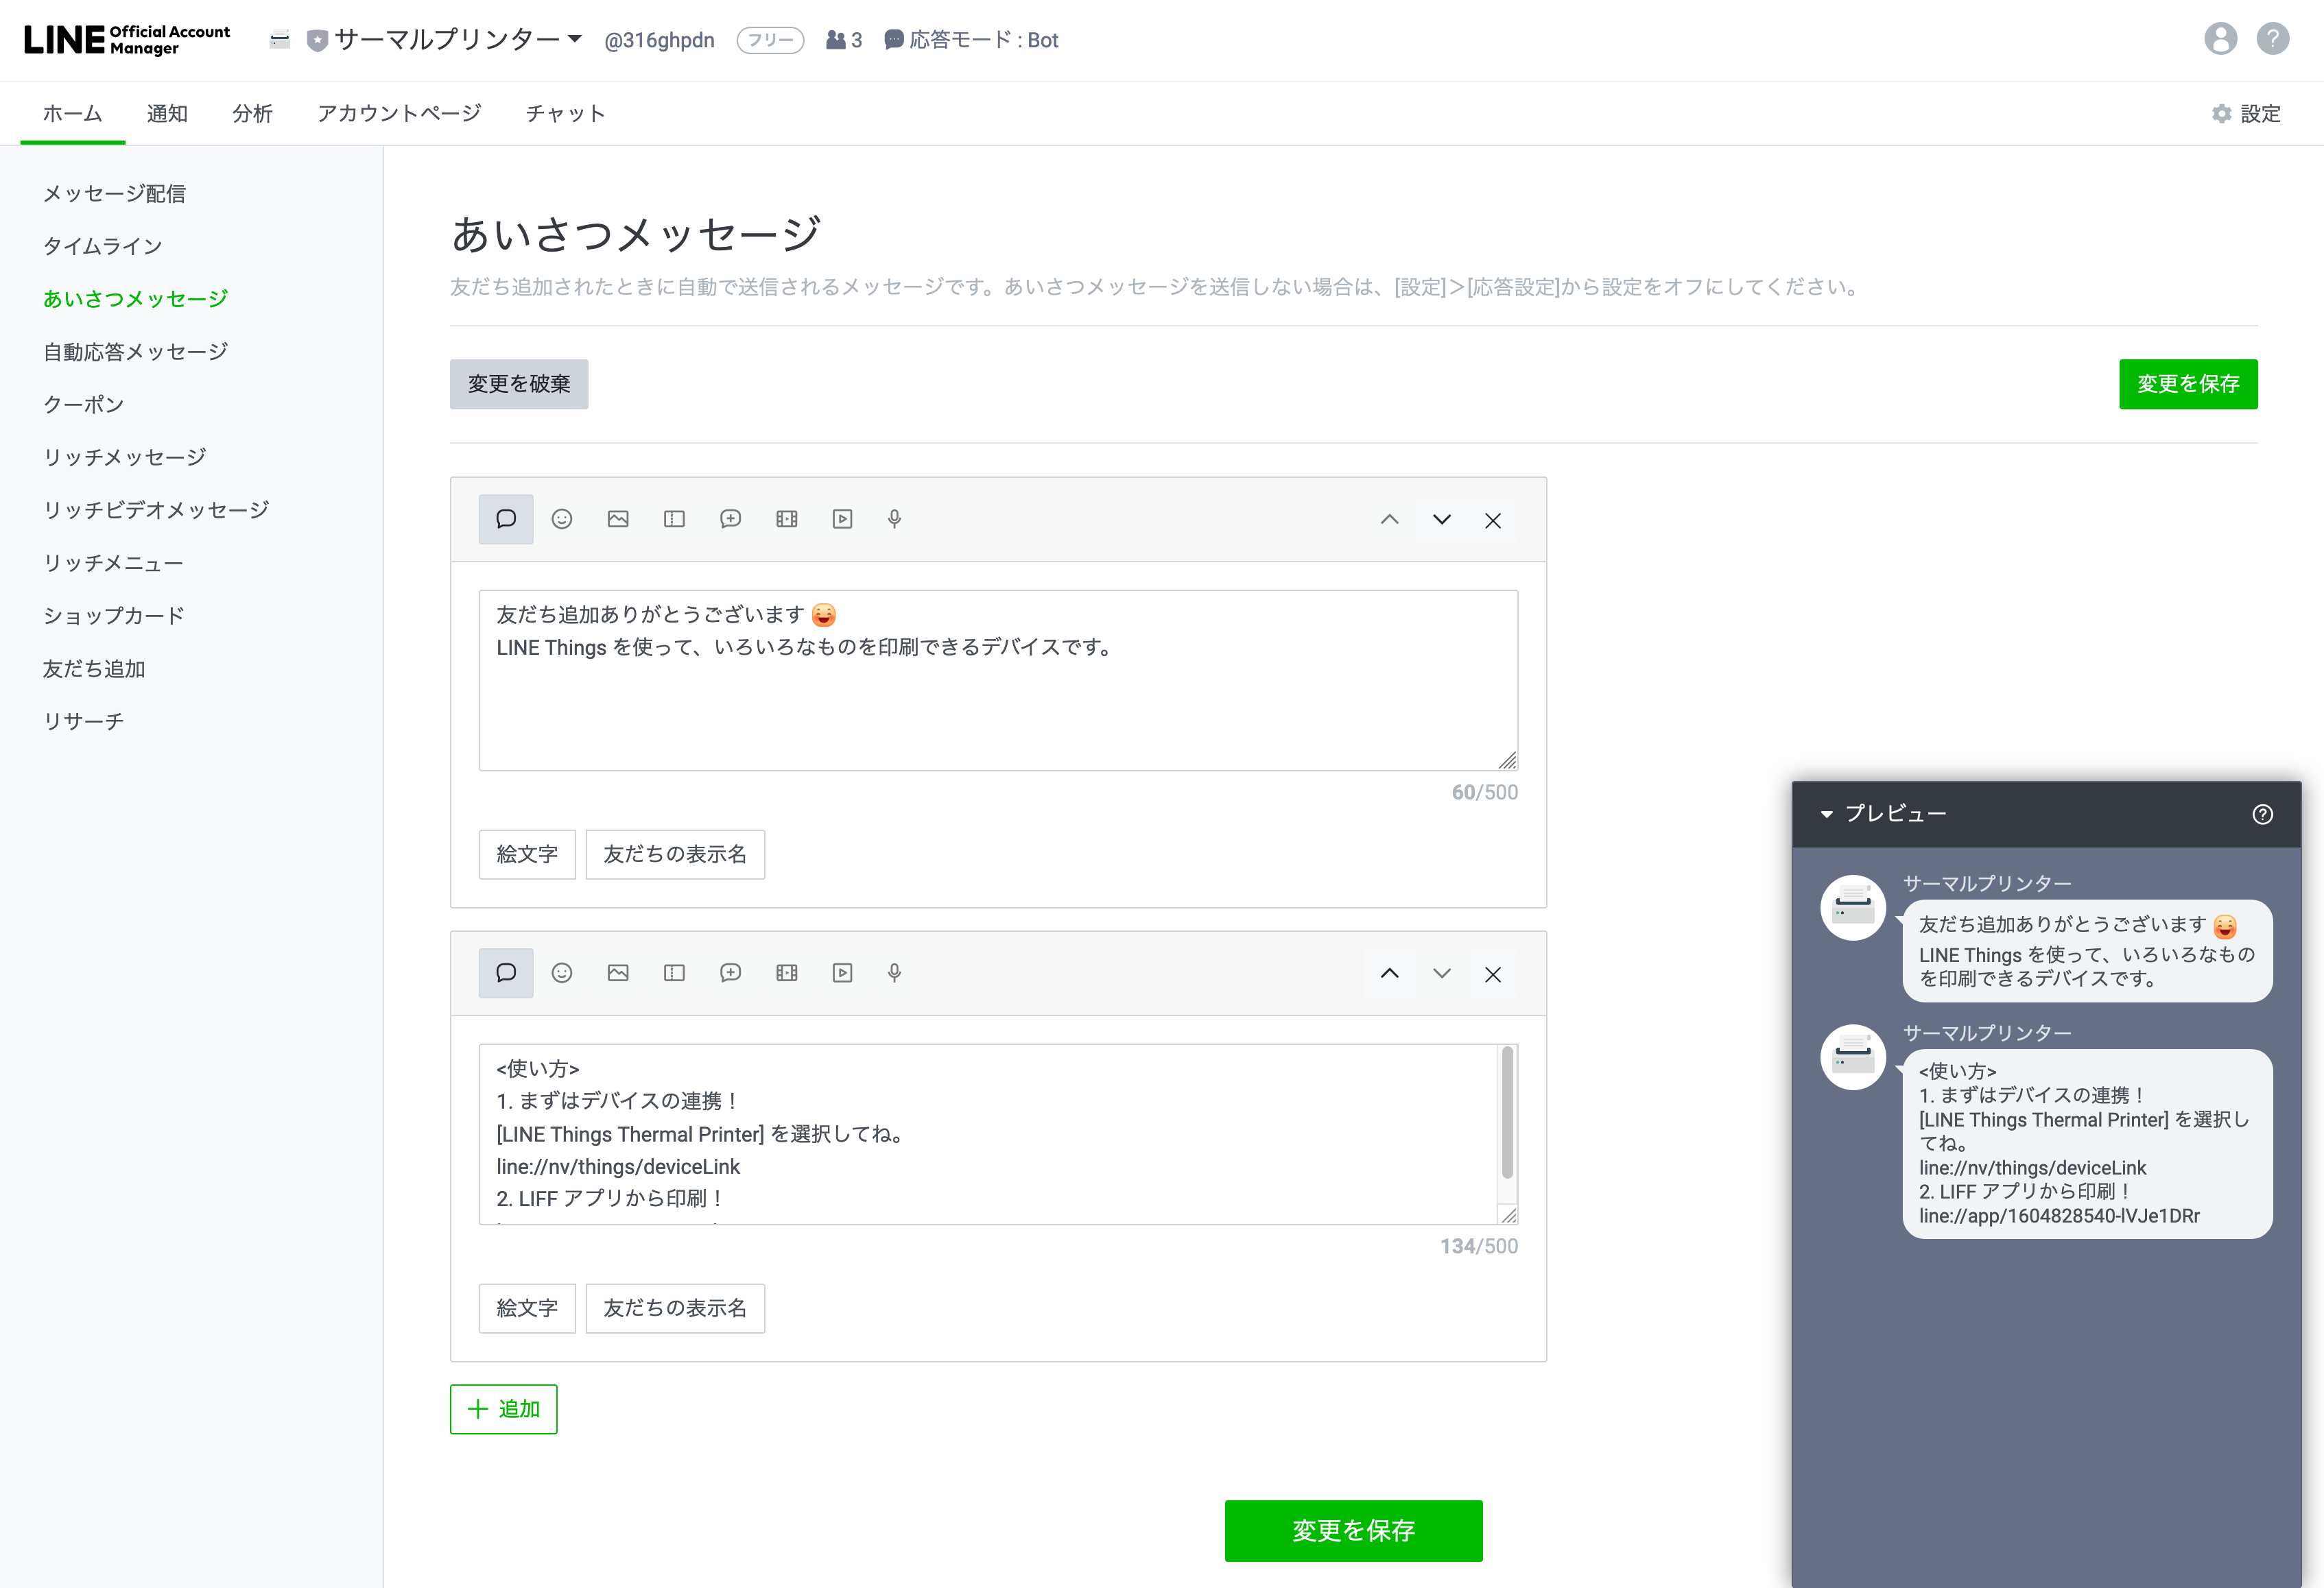
Task: Move first message down with chevron
Action: point(1441,520)
